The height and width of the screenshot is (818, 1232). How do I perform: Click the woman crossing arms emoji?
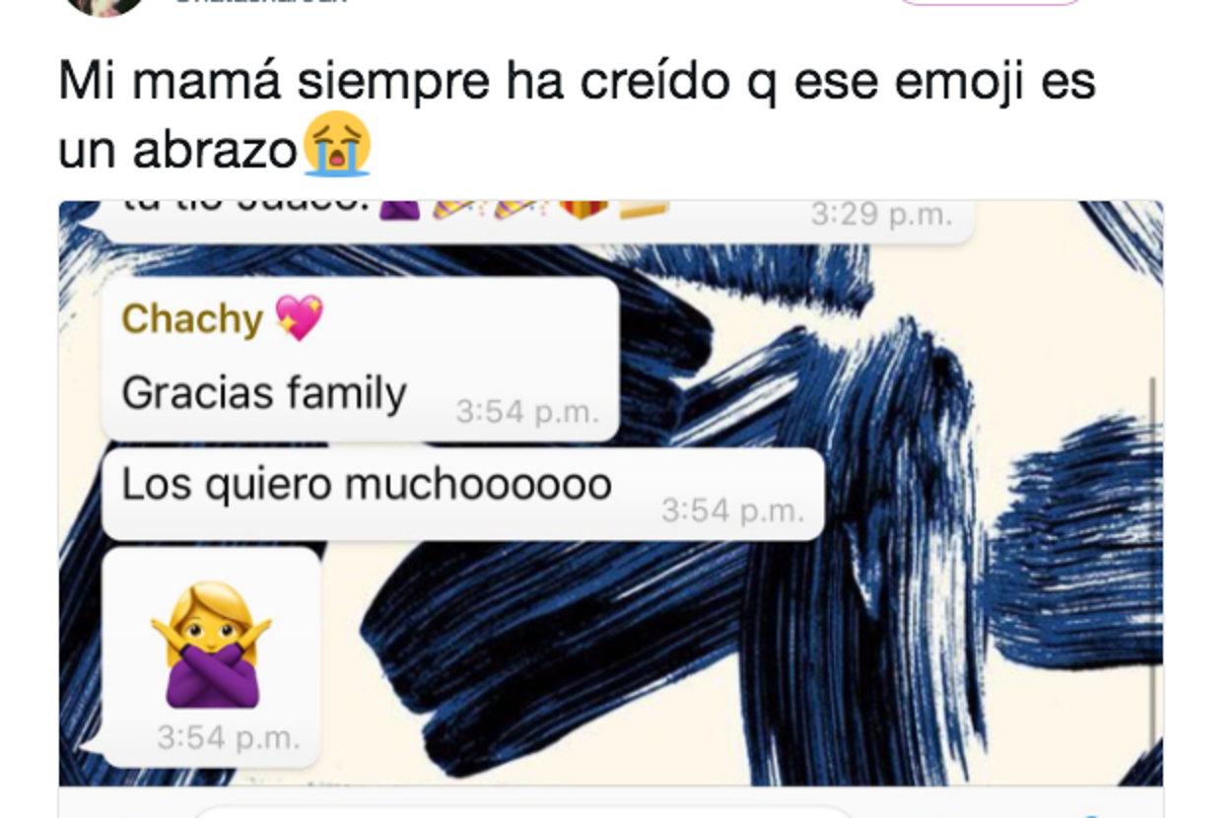click(x=211, y=645)
